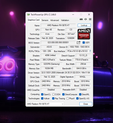Click the Bus Interface question mark icon

pyautogui.click(x=90, y=51)
